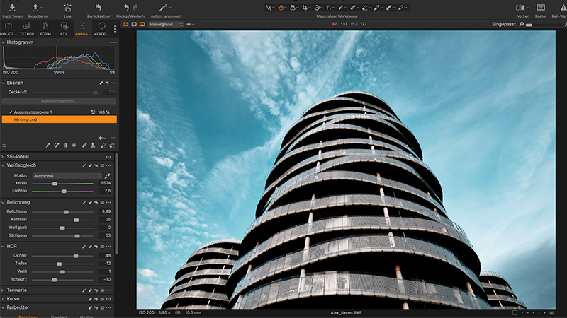
Task: Open the Live view camera tool
Action: [x=67, y=7]
